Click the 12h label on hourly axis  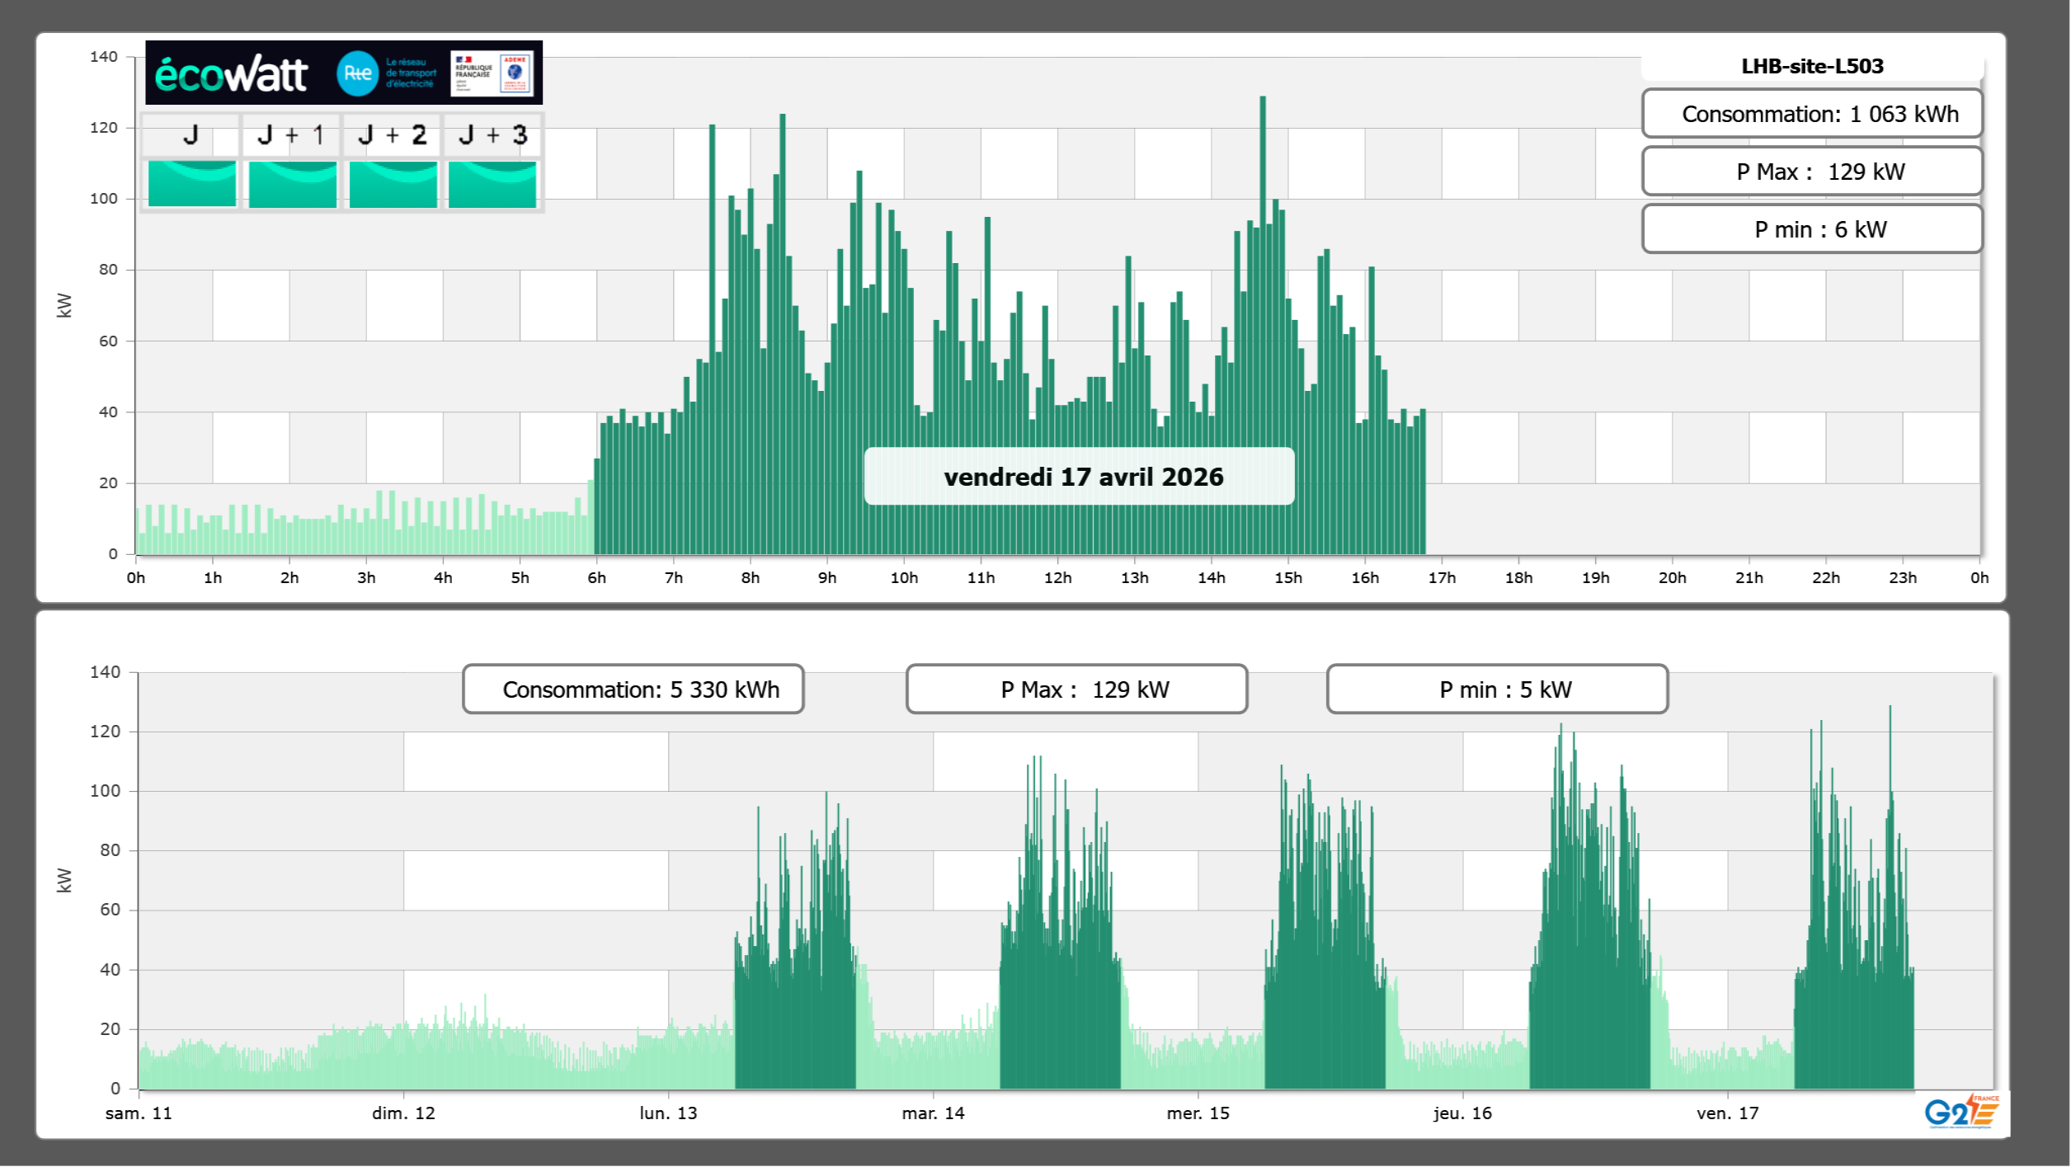point(1057,578)
